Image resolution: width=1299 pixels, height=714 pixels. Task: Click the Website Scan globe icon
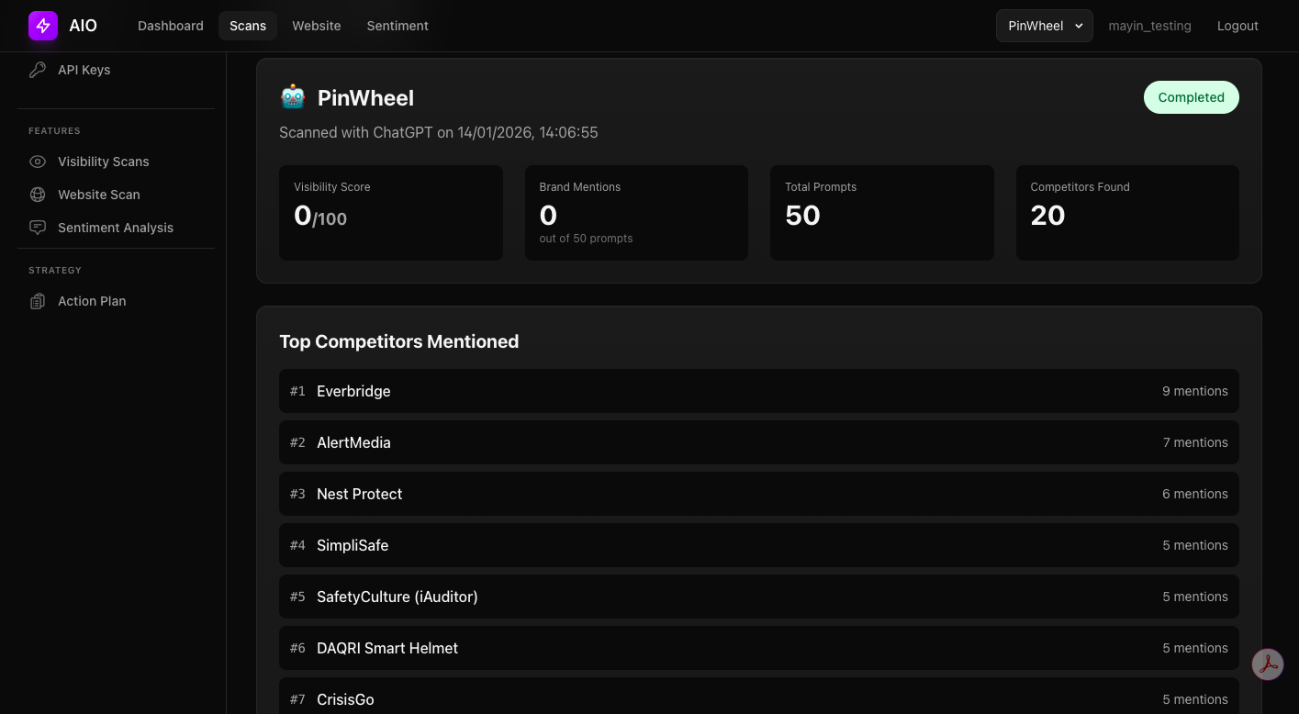(x=37, y=195)
